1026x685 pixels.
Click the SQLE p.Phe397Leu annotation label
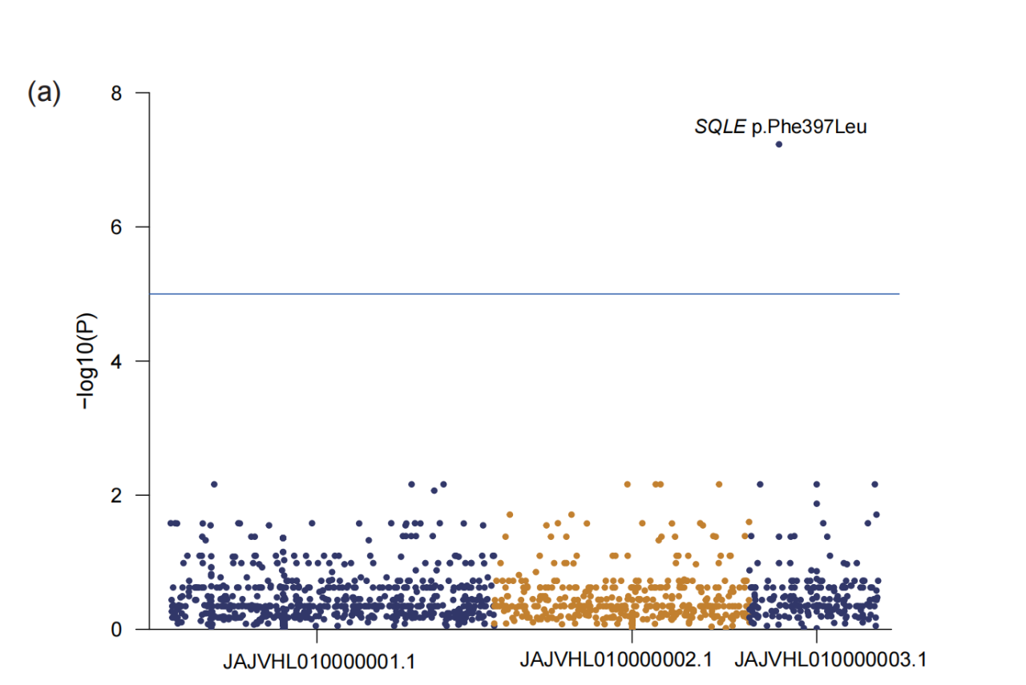coord(781,127)
